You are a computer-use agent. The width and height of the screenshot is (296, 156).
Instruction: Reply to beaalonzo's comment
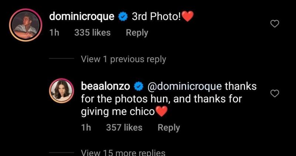click(169, 128)
